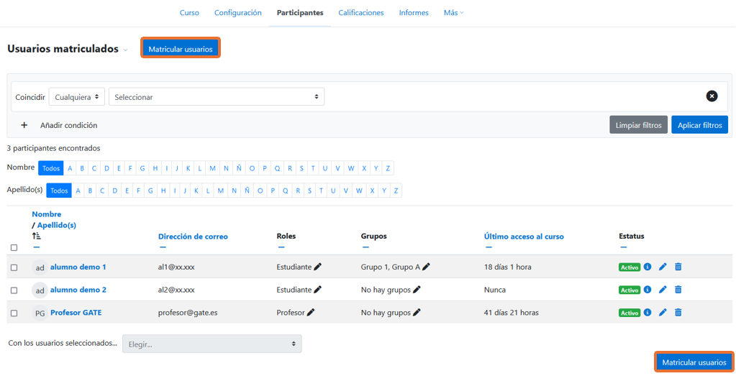Viewport: 736px width, 376px height.
Task: Open info icon for Profesor GATE enrolment
Action: [648, 313]
